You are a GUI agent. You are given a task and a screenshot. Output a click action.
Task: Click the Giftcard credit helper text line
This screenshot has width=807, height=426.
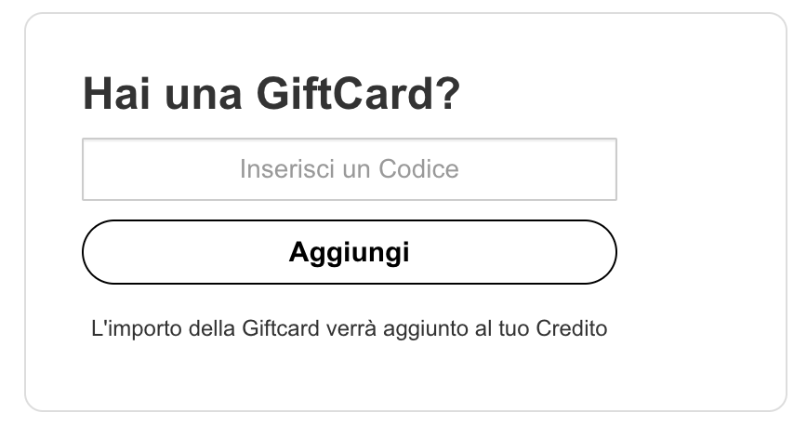coord(349,328)
